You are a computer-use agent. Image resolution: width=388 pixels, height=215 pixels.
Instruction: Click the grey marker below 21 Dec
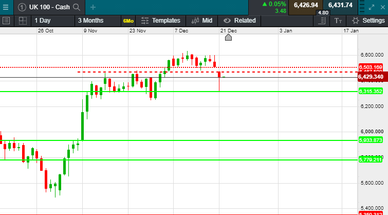(228, 38)
